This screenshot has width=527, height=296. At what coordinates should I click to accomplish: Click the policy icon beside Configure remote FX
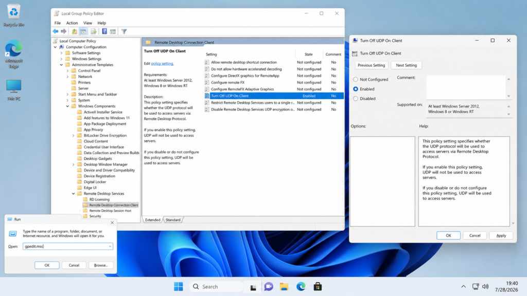click(x=207, y=82)
